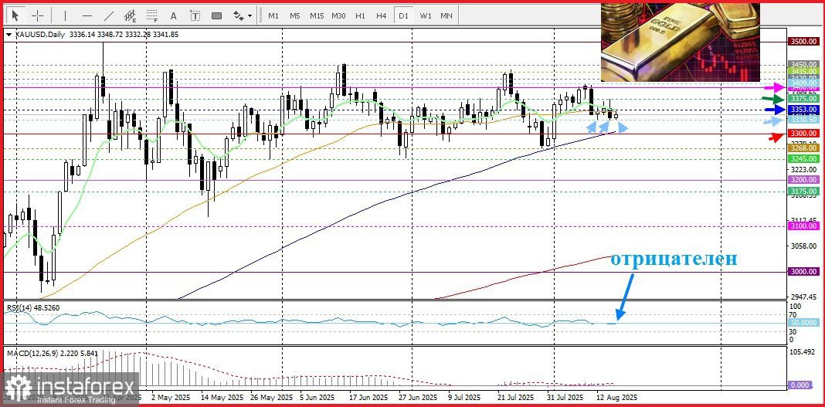Screen dimensions: 825x407
Task: Select the 3175.00 price level label
Action: click(803, 192)
